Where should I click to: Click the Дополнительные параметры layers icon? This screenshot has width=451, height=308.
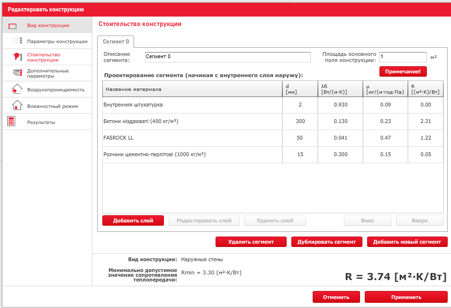(x=18, y=73)
